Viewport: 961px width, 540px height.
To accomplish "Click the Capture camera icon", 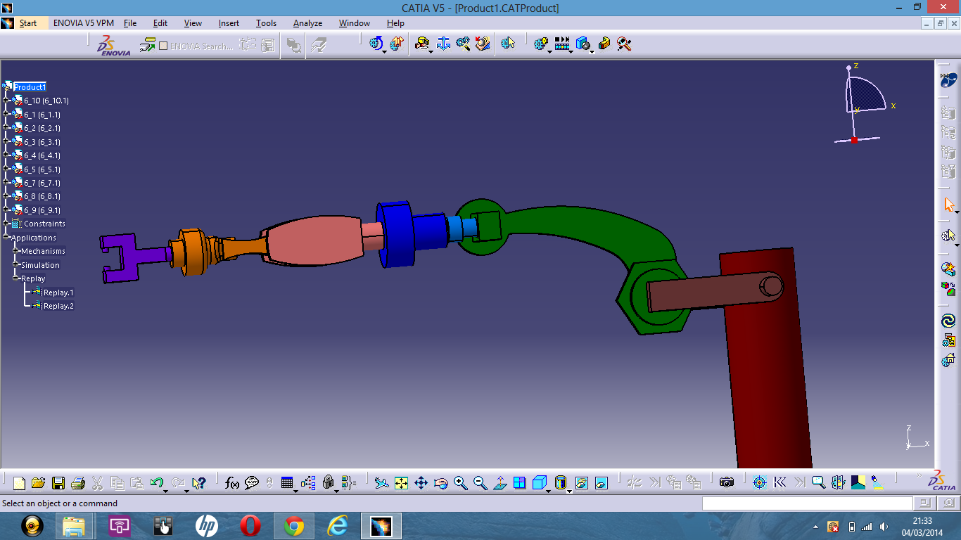I will coord(727,483).
